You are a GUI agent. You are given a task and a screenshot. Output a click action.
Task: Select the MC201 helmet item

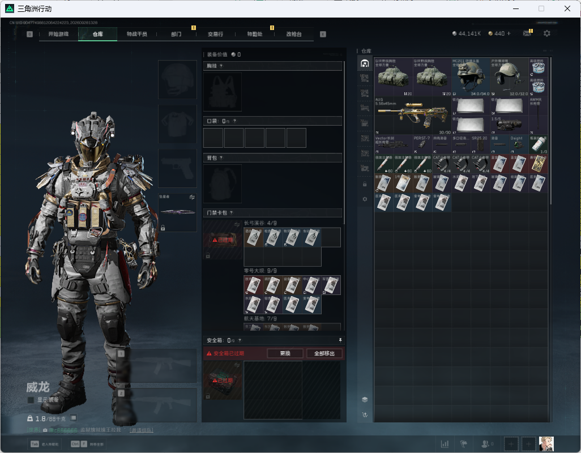(471, 76)
